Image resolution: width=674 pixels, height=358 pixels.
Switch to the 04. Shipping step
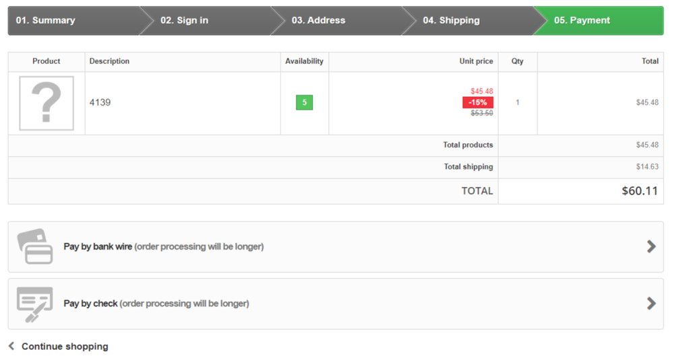pyautogui.click(x=451, y=20)
